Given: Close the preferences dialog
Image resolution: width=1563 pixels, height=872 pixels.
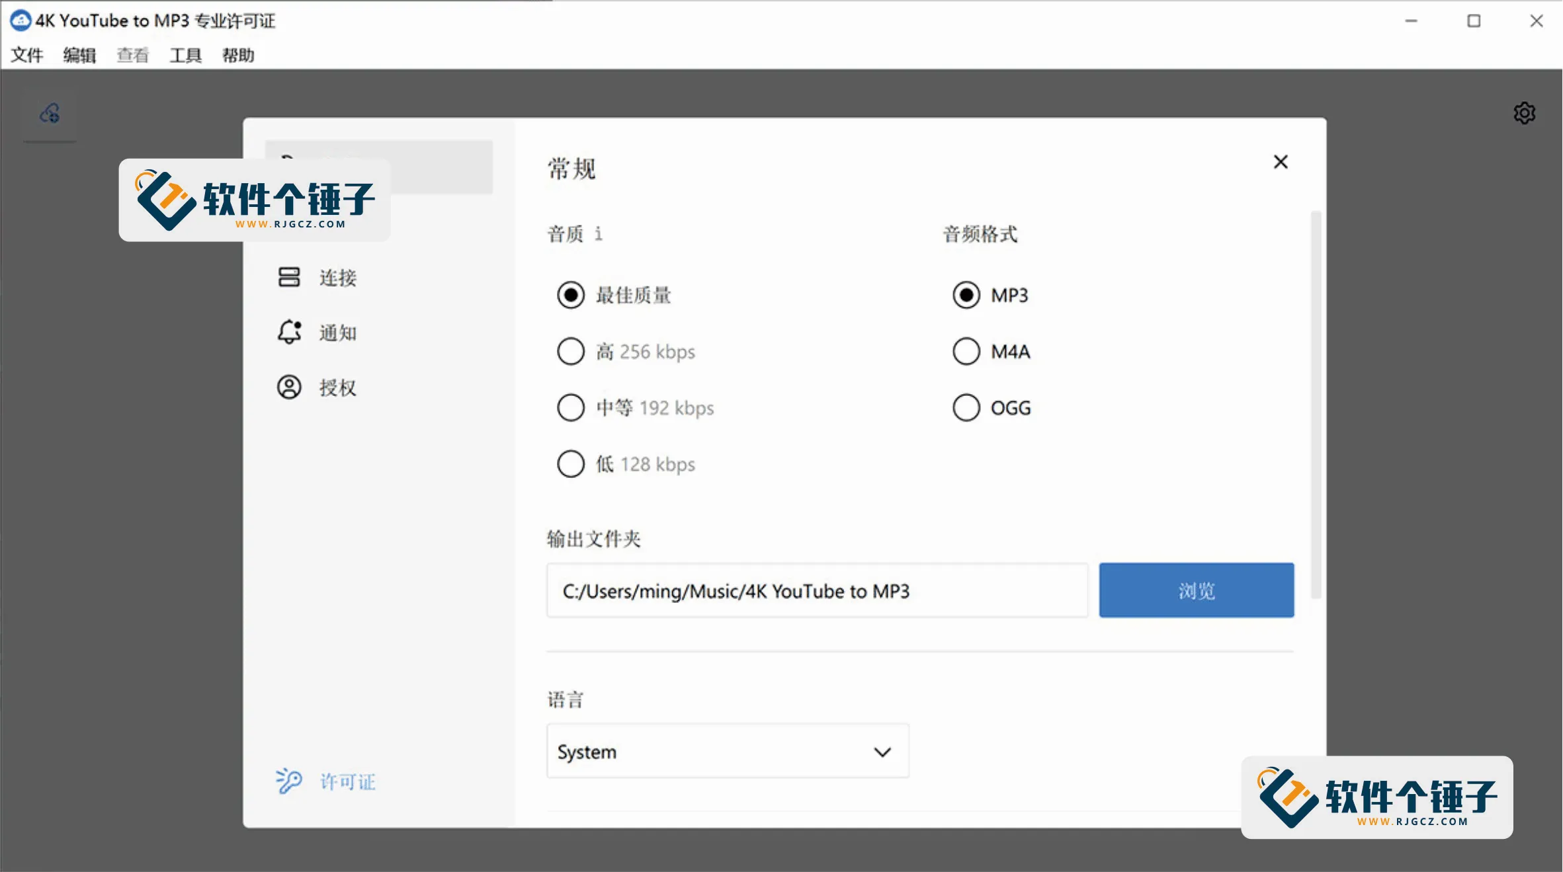Looking at the screenshot, I should 1281,162.
